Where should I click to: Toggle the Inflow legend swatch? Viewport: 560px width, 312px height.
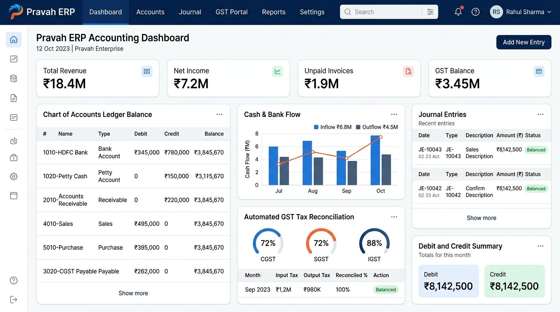pos(316,127)
